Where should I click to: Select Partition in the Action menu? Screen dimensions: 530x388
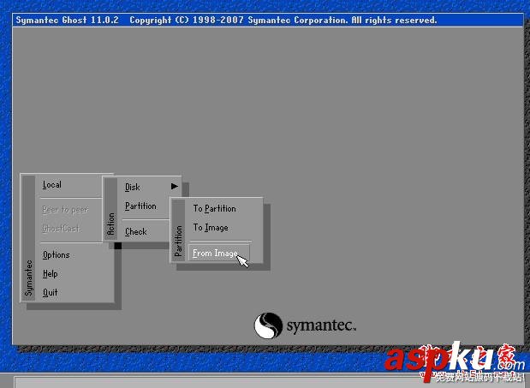pos(140,206)
